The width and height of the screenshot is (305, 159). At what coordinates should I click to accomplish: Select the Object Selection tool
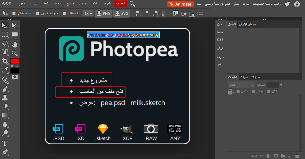coord(5,52)
